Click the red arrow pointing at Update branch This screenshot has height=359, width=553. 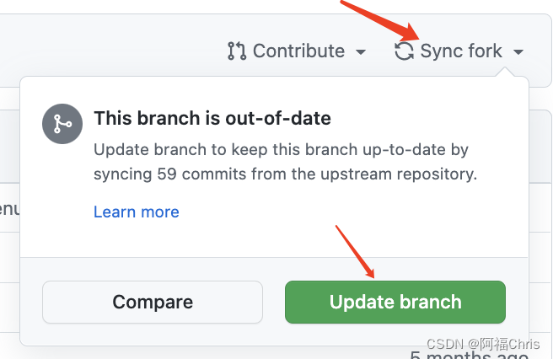(354, 250)
